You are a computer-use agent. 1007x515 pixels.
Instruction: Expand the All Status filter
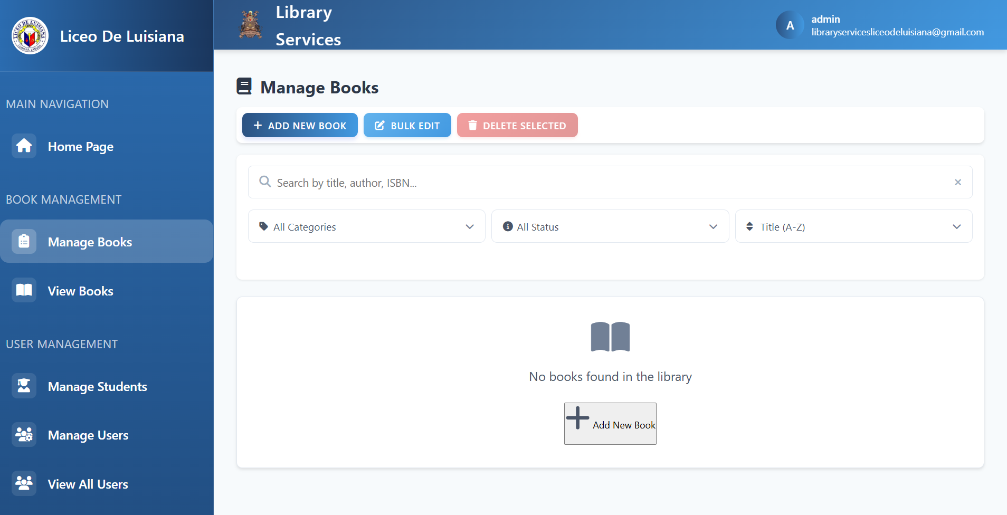click(610, 226)
